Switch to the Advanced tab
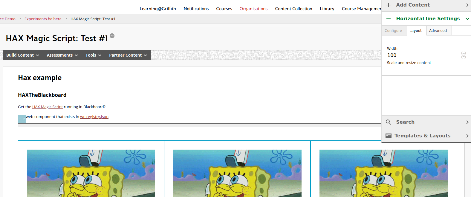The height and width of the screenshot is (197, 471). coord(438,31)
